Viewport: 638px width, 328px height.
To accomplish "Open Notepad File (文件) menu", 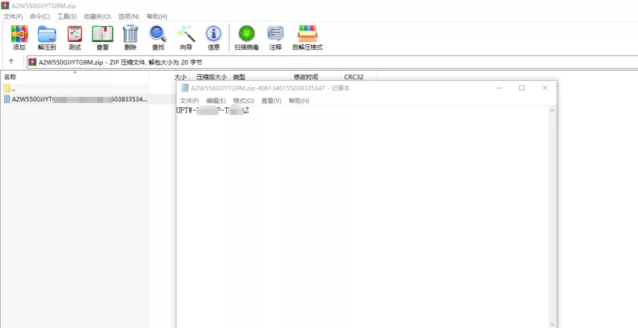I will click(190, 100).
